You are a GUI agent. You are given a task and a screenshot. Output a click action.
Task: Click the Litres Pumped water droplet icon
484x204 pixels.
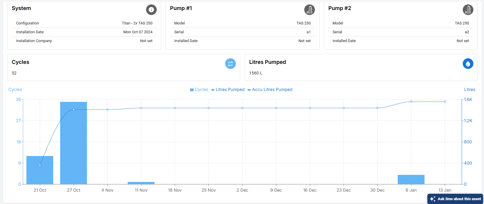(468, 64)
